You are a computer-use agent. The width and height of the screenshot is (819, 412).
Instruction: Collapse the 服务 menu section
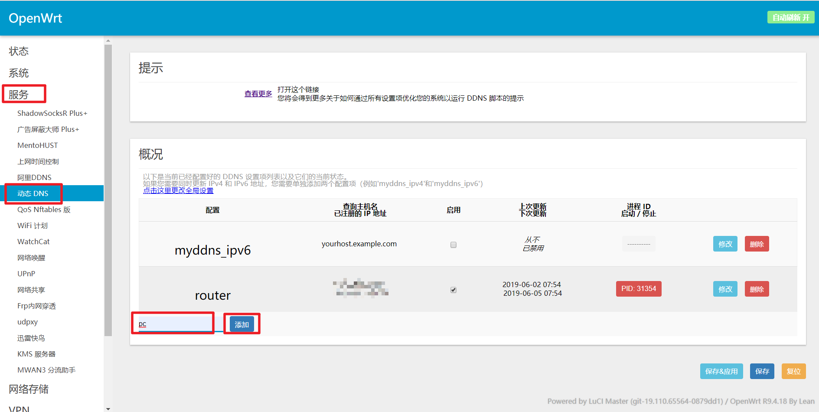[x=19, y=94]
